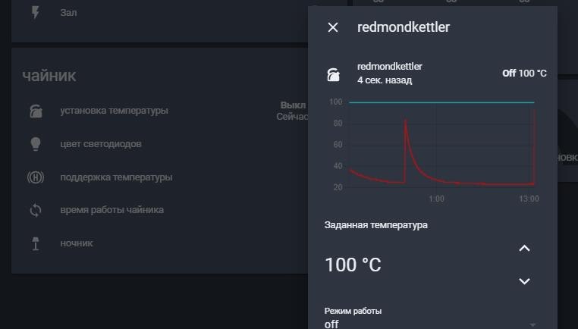Open the поддержка температуры entity

[x=116, y=177]
